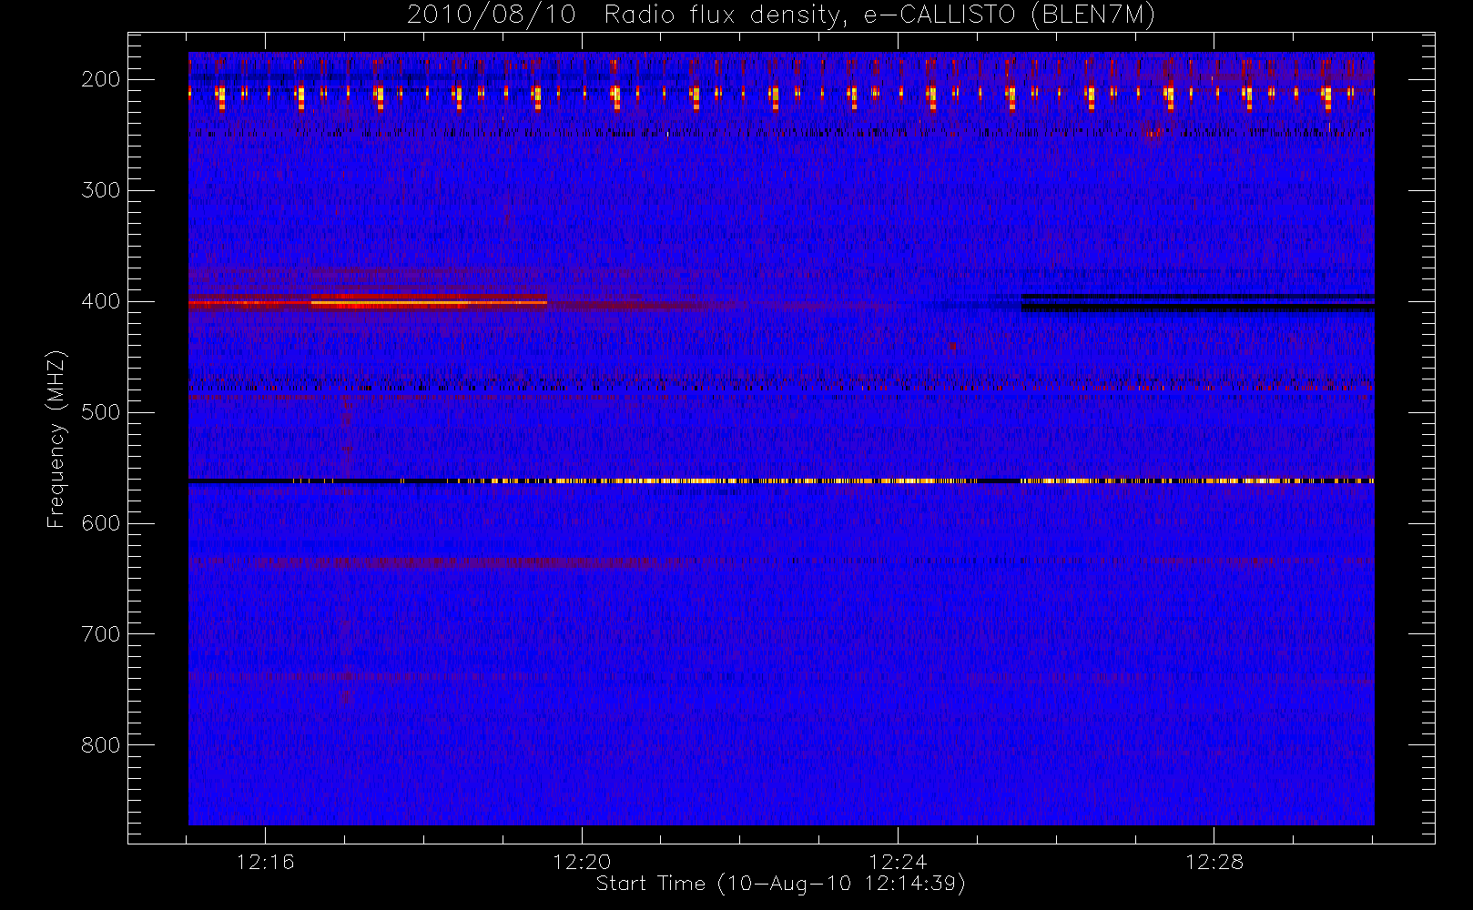The width and height of the screenshot is (1473, 910).
Task: Click the yellow-black interference line near 560 MHz
Action: pos(781,480)
